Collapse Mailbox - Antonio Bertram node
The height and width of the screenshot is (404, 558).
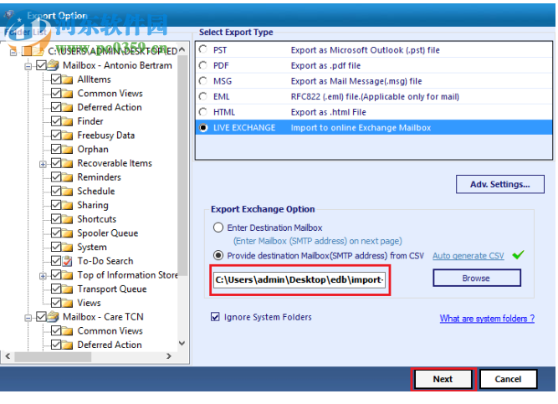[28, 66]
